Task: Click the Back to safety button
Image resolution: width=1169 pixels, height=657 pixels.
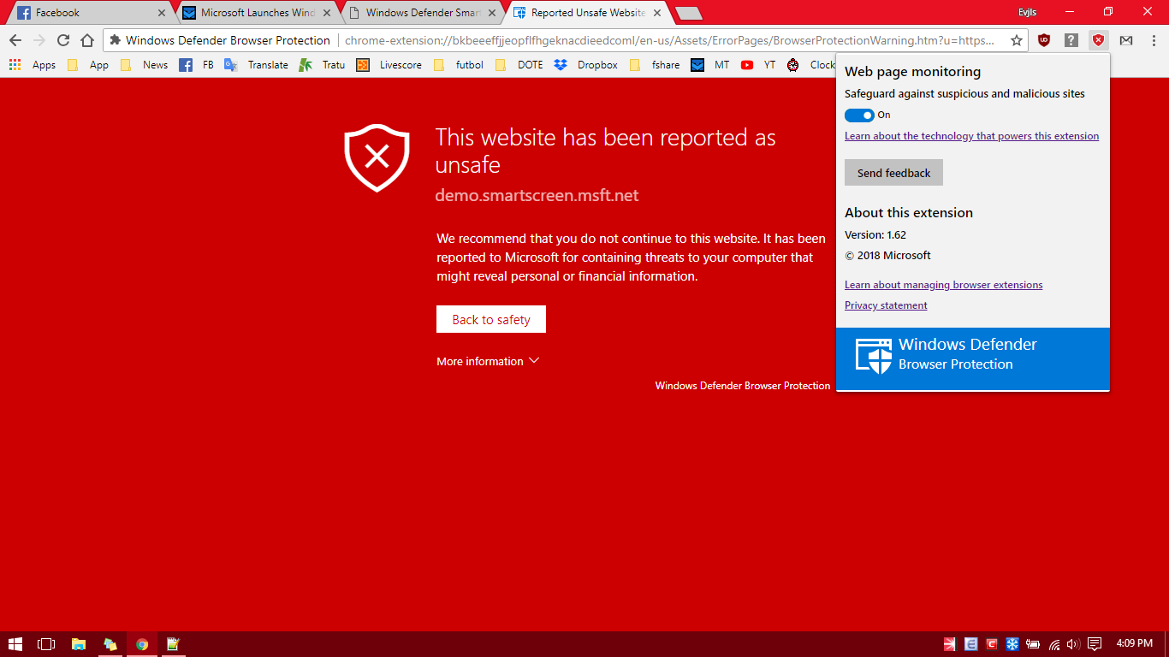Action: (x=491, y=319)
